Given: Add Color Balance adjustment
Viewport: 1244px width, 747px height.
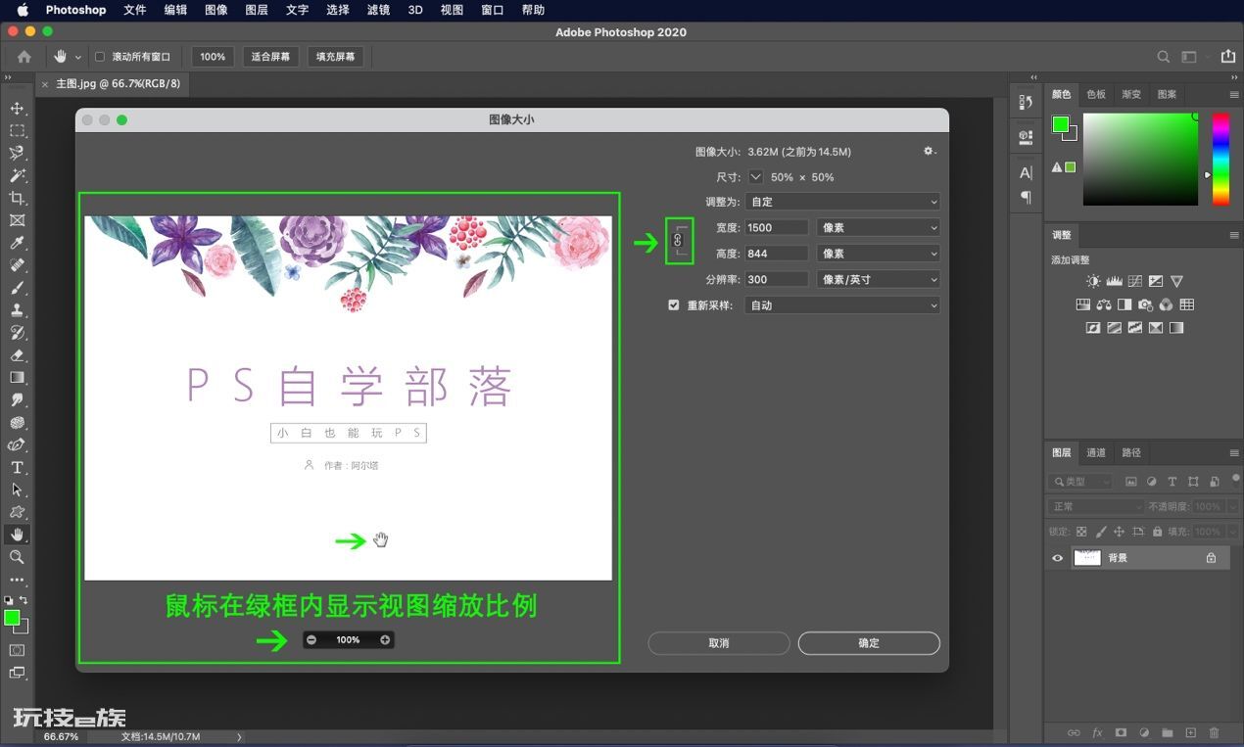Looking at the screenshot, I should (1104, 304).
